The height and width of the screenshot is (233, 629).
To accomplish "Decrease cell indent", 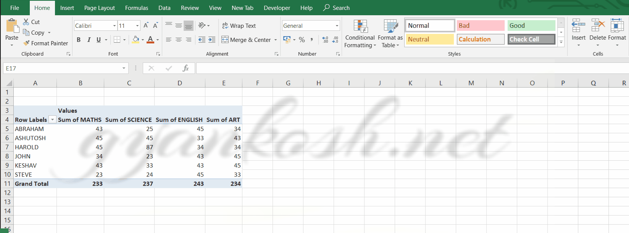I will [202, 40].
